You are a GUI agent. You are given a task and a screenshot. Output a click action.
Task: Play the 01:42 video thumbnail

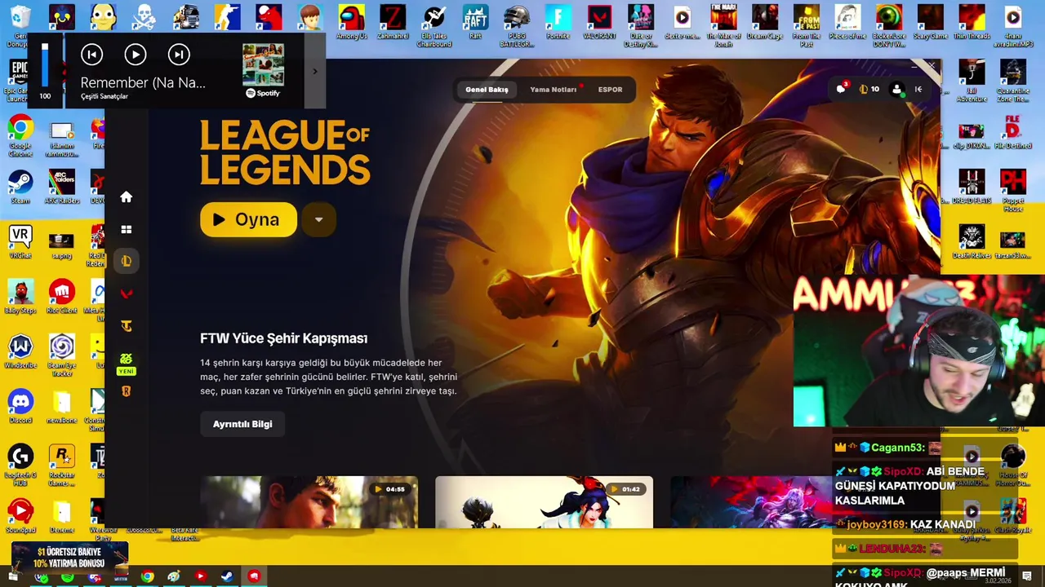click(544, 502)
